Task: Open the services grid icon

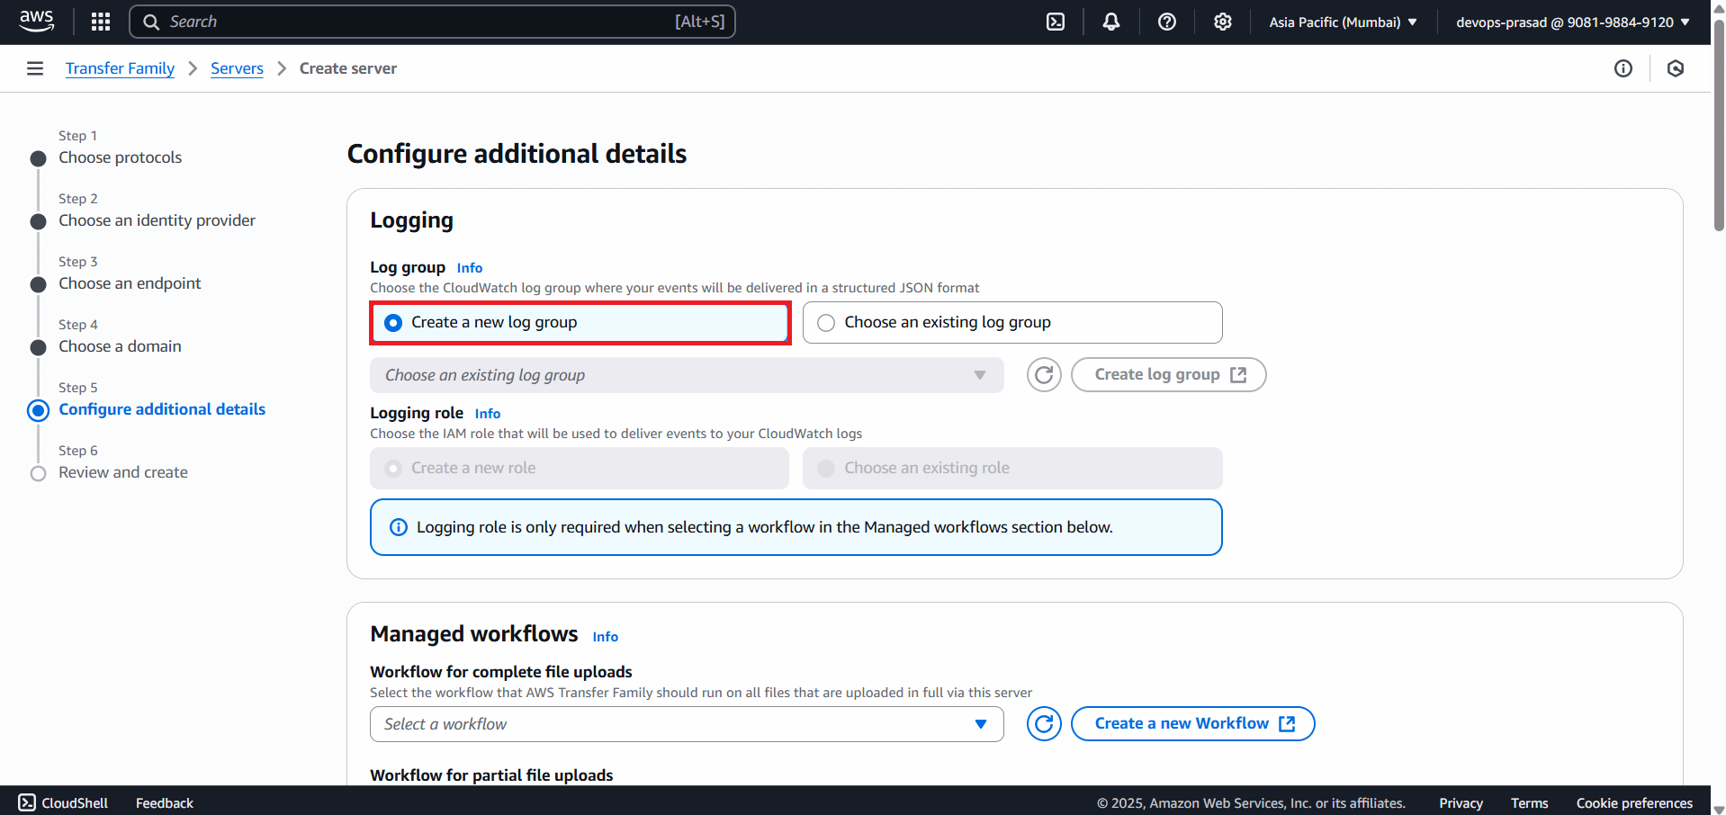Action: (x=100, y=21)
